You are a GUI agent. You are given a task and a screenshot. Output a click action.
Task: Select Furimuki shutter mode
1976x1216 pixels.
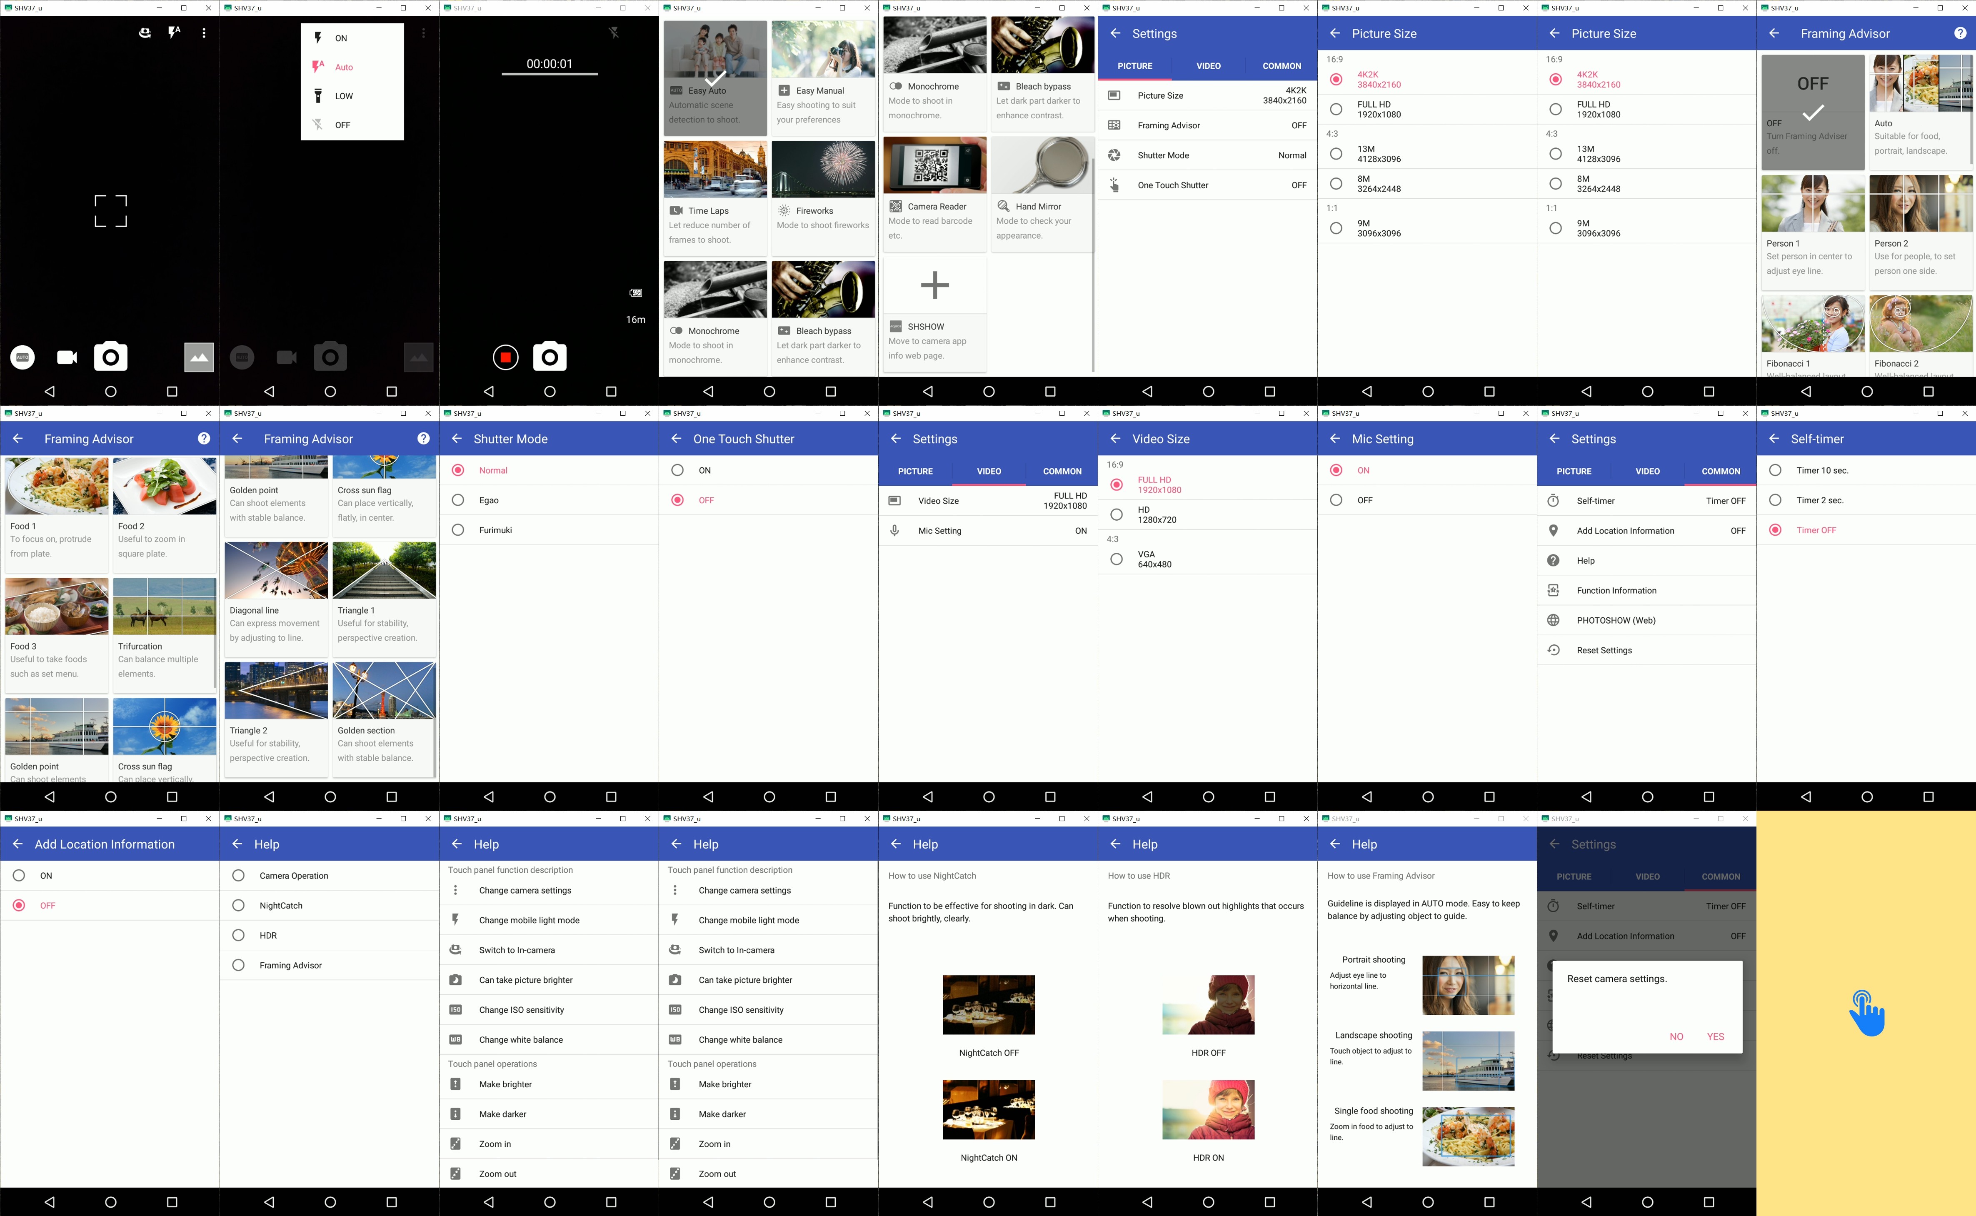click(549, 530)
